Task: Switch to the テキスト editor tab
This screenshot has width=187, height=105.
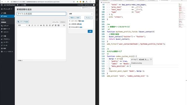Action: point(63,22)
